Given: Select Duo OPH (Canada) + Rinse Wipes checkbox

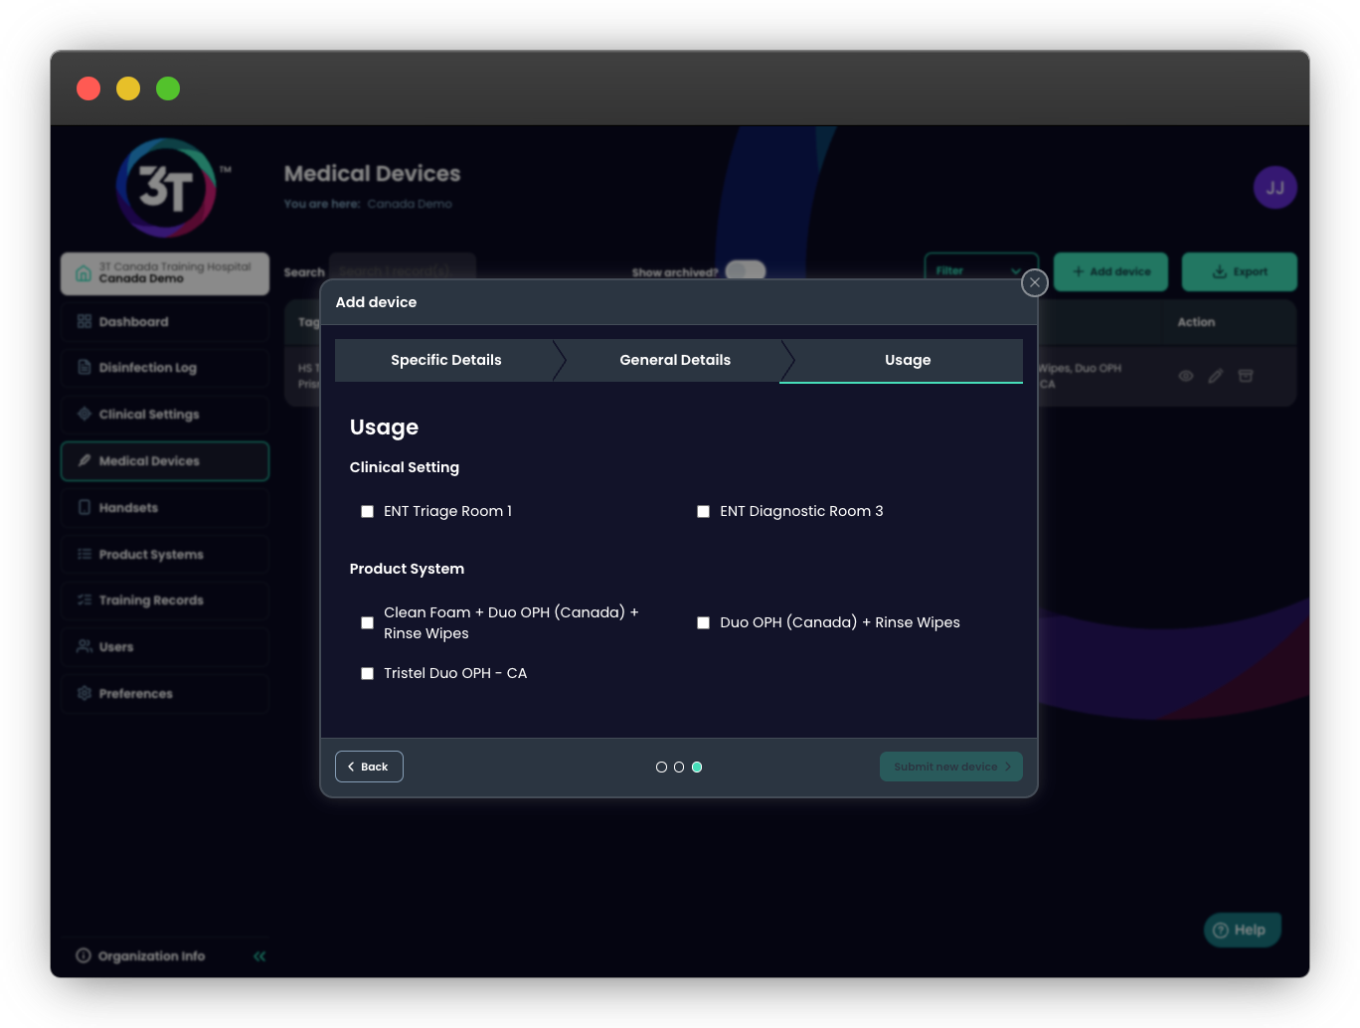Looking at the screenshot, I should [703, 622].
